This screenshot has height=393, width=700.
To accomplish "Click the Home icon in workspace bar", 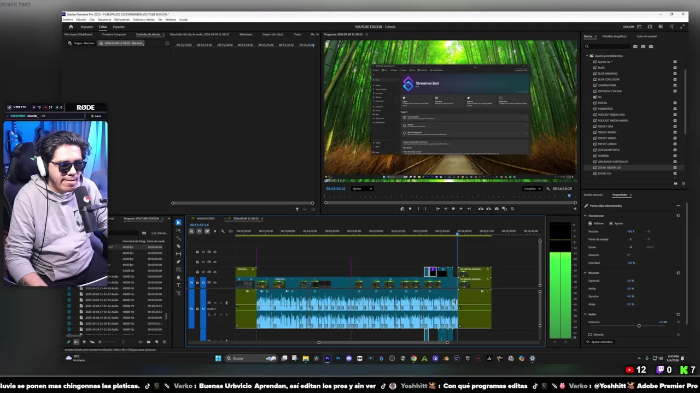I will click(71, 27).
